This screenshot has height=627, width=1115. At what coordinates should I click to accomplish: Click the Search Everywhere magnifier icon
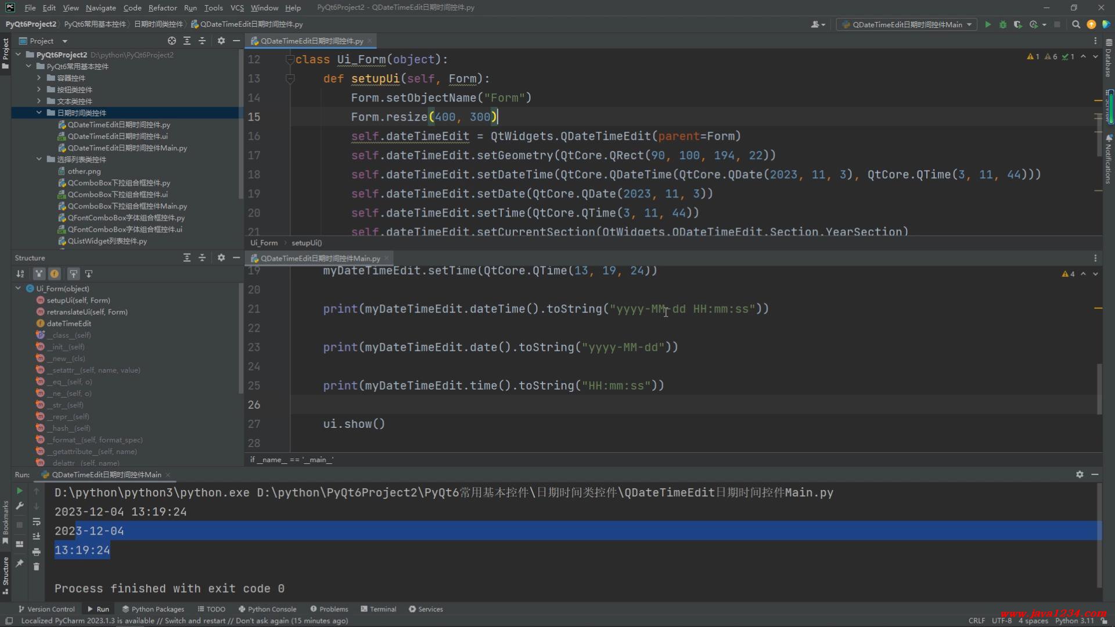tap(1076, 24)
